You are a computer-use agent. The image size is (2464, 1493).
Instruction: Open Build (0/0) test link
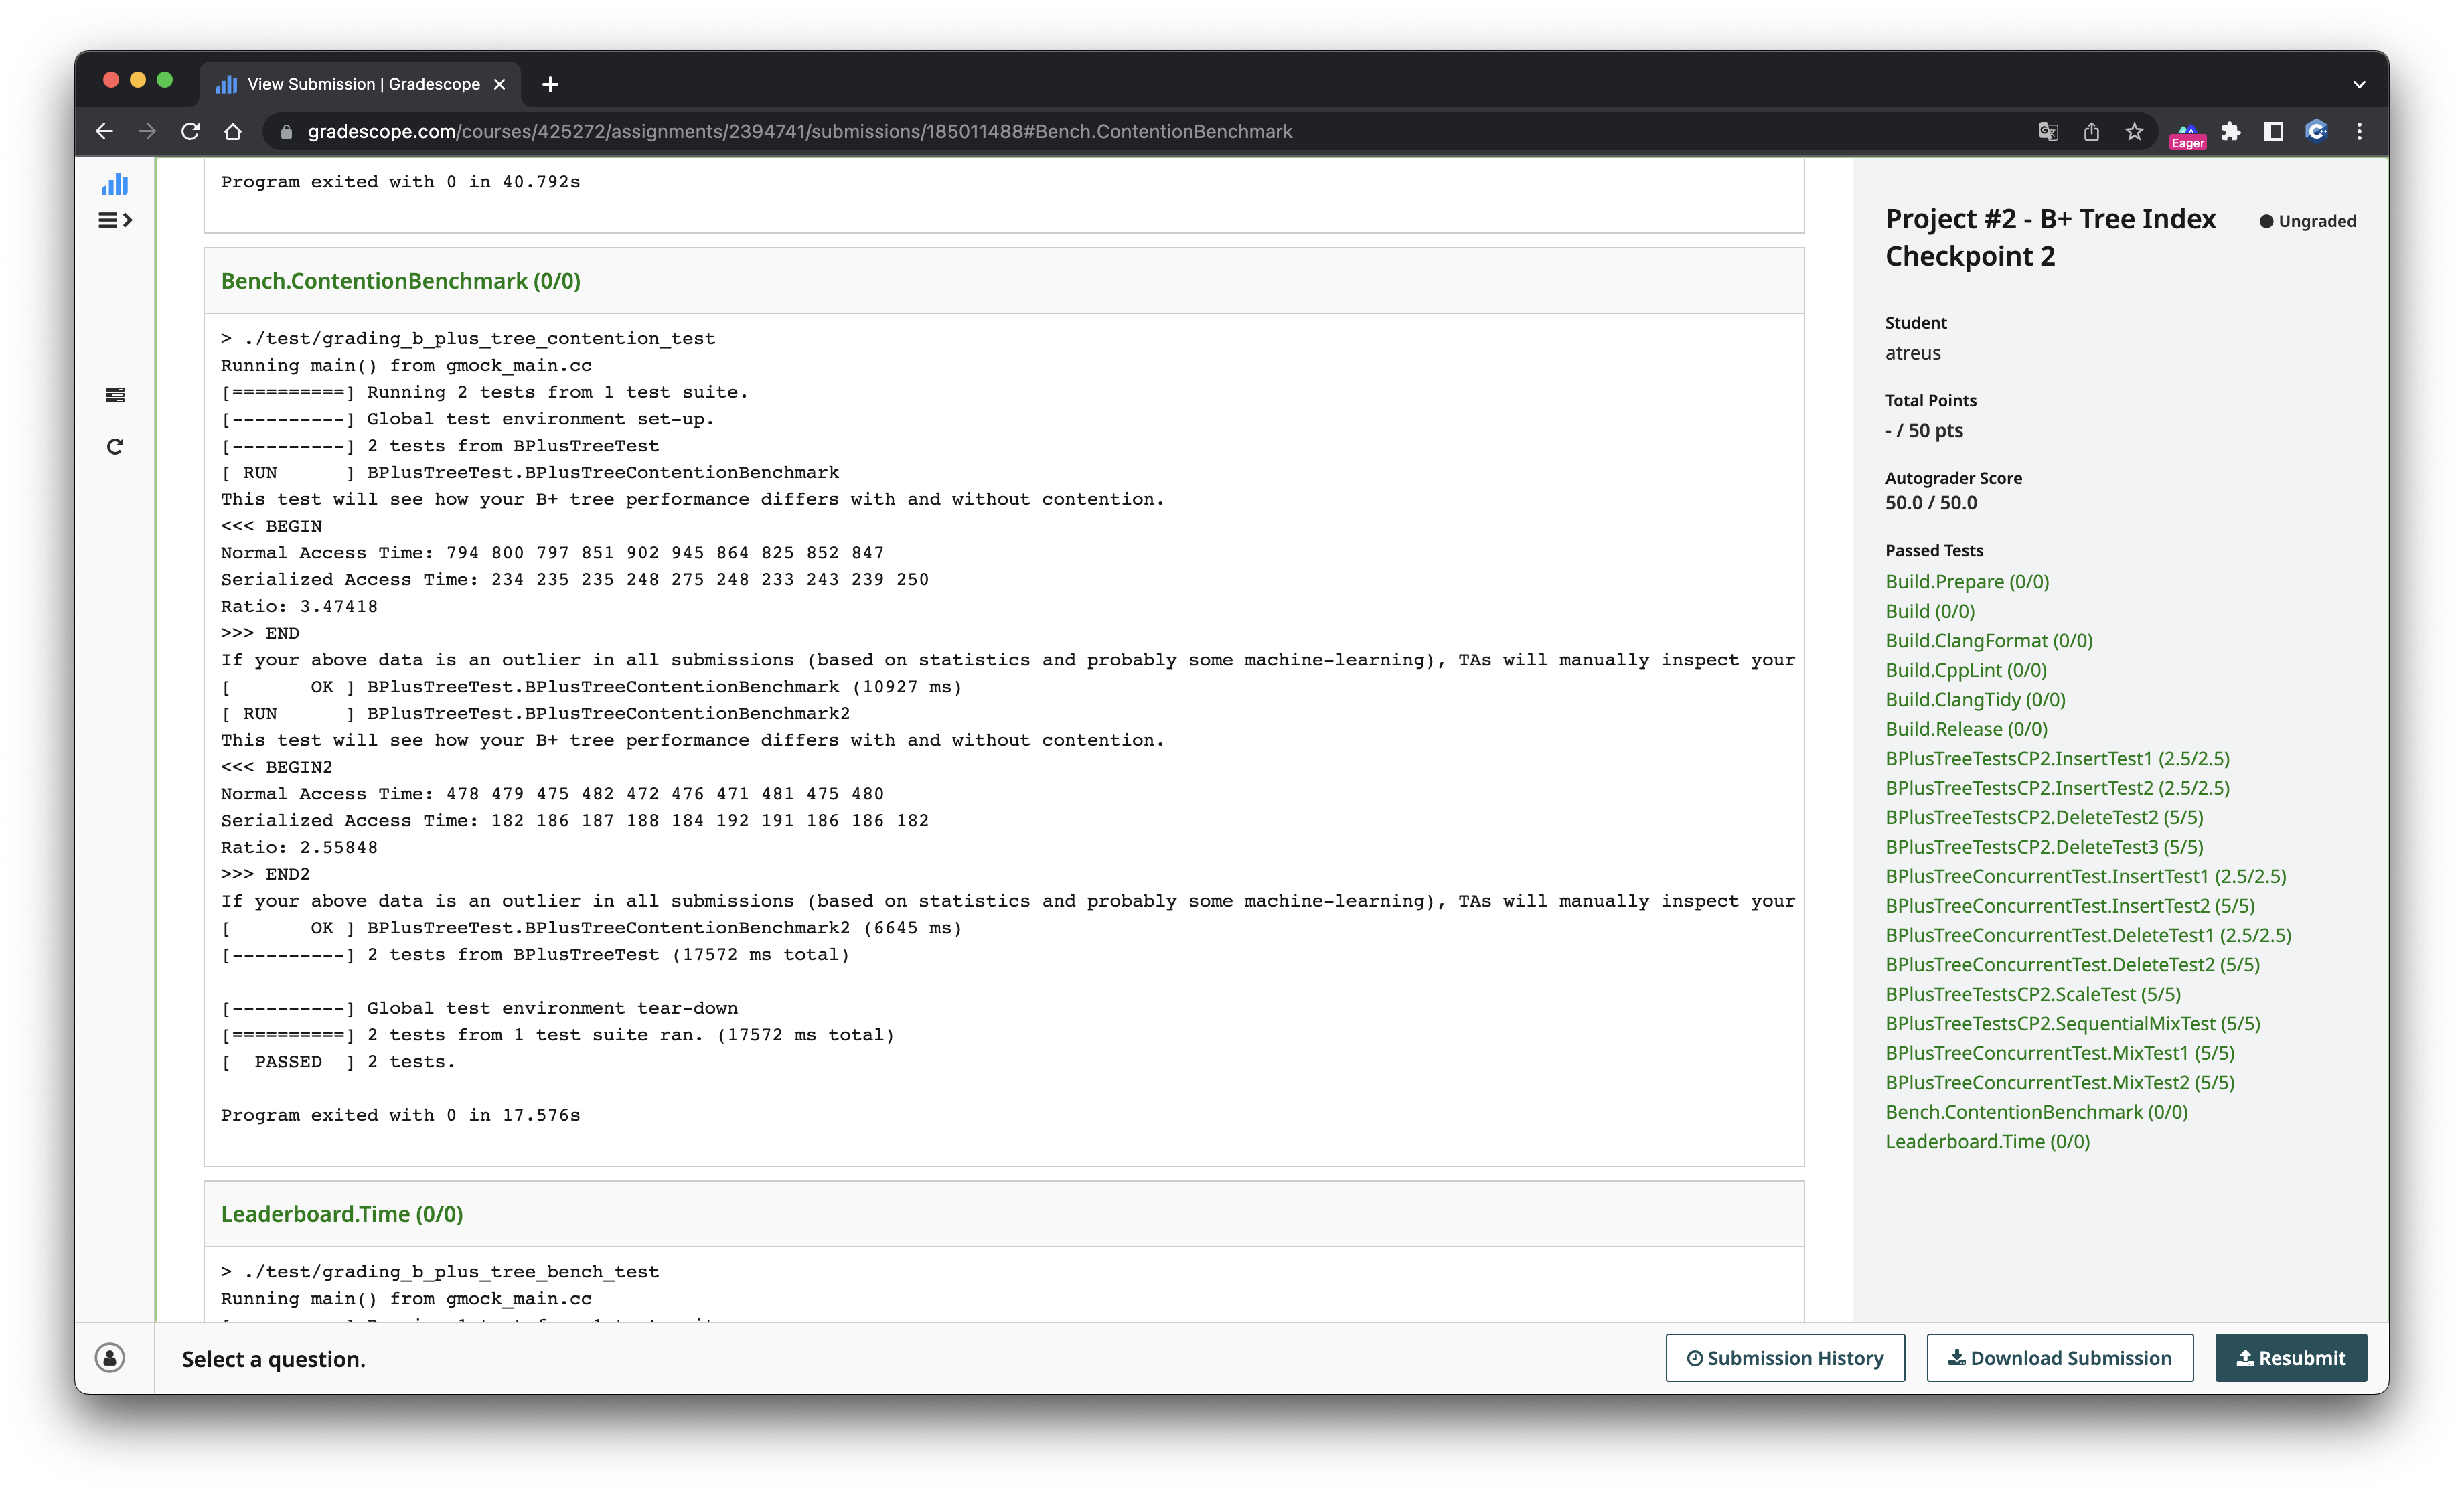tap(1930, 610)
